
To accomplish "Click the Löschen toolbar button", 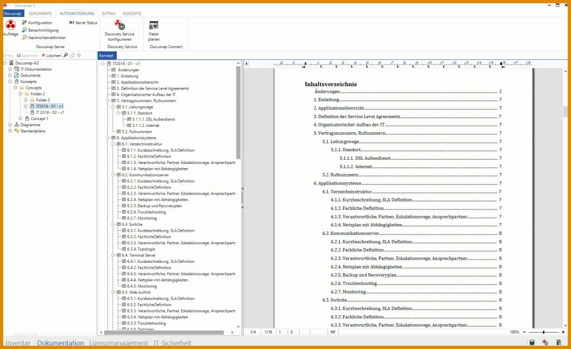I will [x=51, y=56].
